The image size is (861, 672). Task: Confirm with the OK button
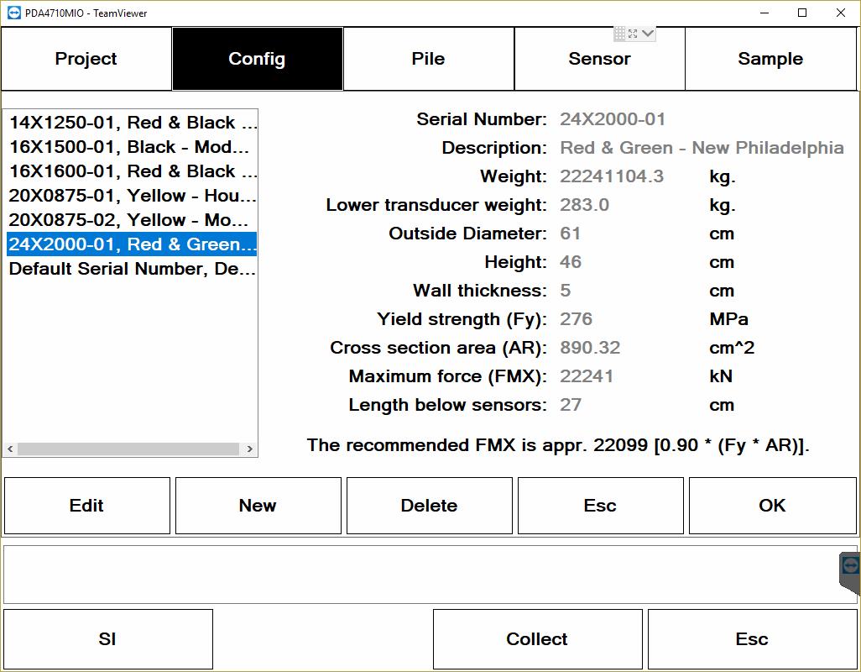(772, 506)
